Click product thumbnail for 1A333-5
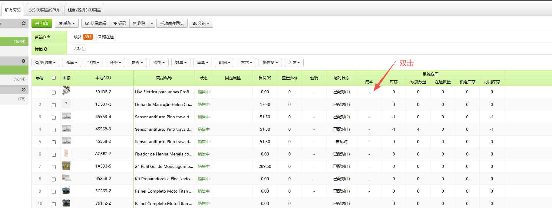This screenshot has width=552, height=208. coord(66,165)
